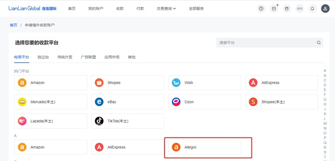Screen dimensions: 335x161
Task: Jump to letter O in alphabet index
Action: [x=325, y=133]
